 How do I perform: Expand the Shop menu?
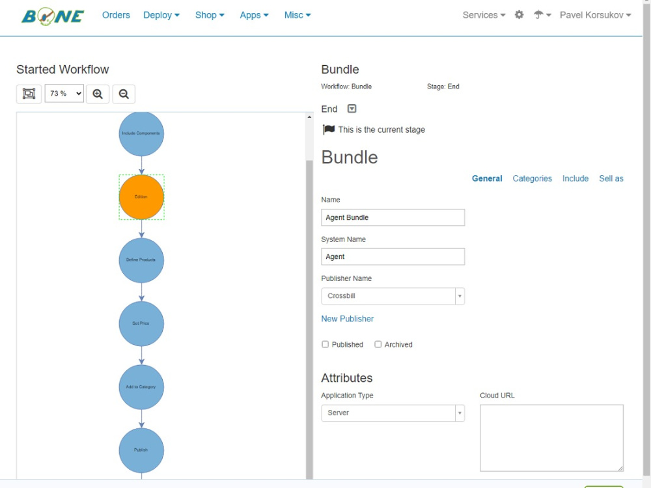pyautogui.click(x=210, y=15)
